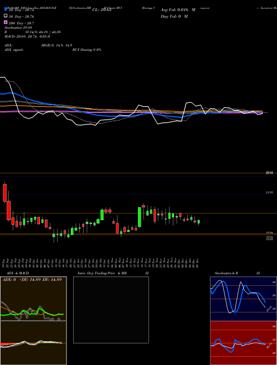Screen dimensions: 277x365
Task: Select the 'MACD: 20.69, 20.74, -0.05 D' line
Action: point(27,36)
